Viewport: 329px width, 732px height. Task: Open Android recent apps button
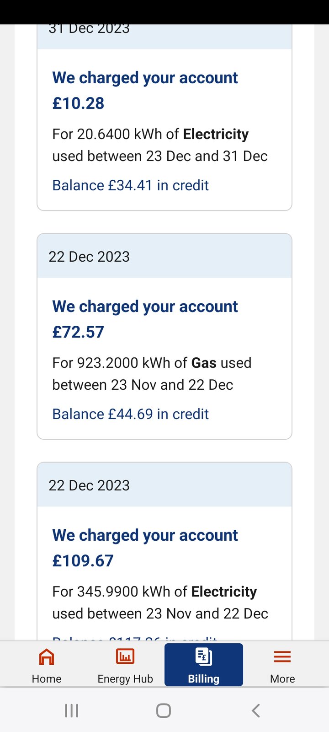[72, 710]
